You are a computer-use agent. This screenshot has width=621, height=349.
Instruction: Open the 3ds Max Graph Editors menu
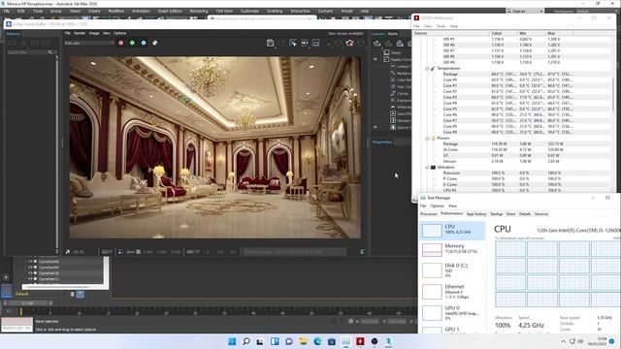tap(170, 11)
